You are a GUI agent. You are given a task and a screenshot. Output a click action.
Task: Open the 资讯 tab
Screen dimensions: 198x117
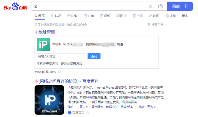point(138,16)
